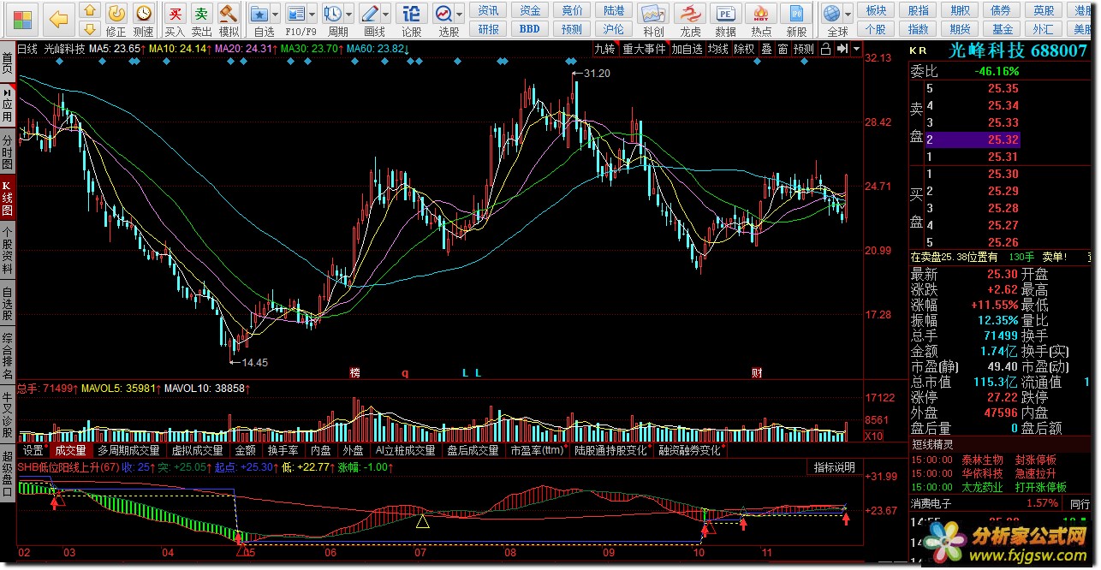Switch to the 分时图 sidebar tab
The image size is (1101, 570).
click(x=8, y=151)
